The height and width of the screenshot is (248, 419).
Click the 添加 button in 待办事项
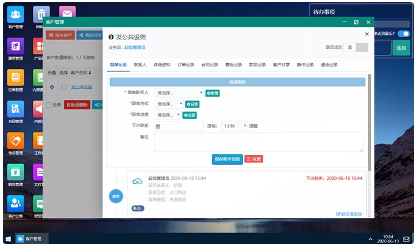[x=401, y=48]
